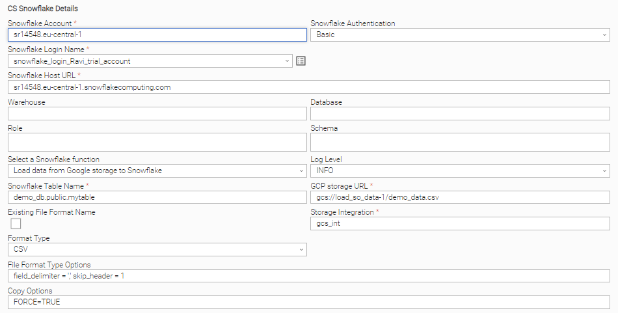618x313 pixels.
Task: Open the Log Level dropdown showing INFO
Action: tap(460, 170)
